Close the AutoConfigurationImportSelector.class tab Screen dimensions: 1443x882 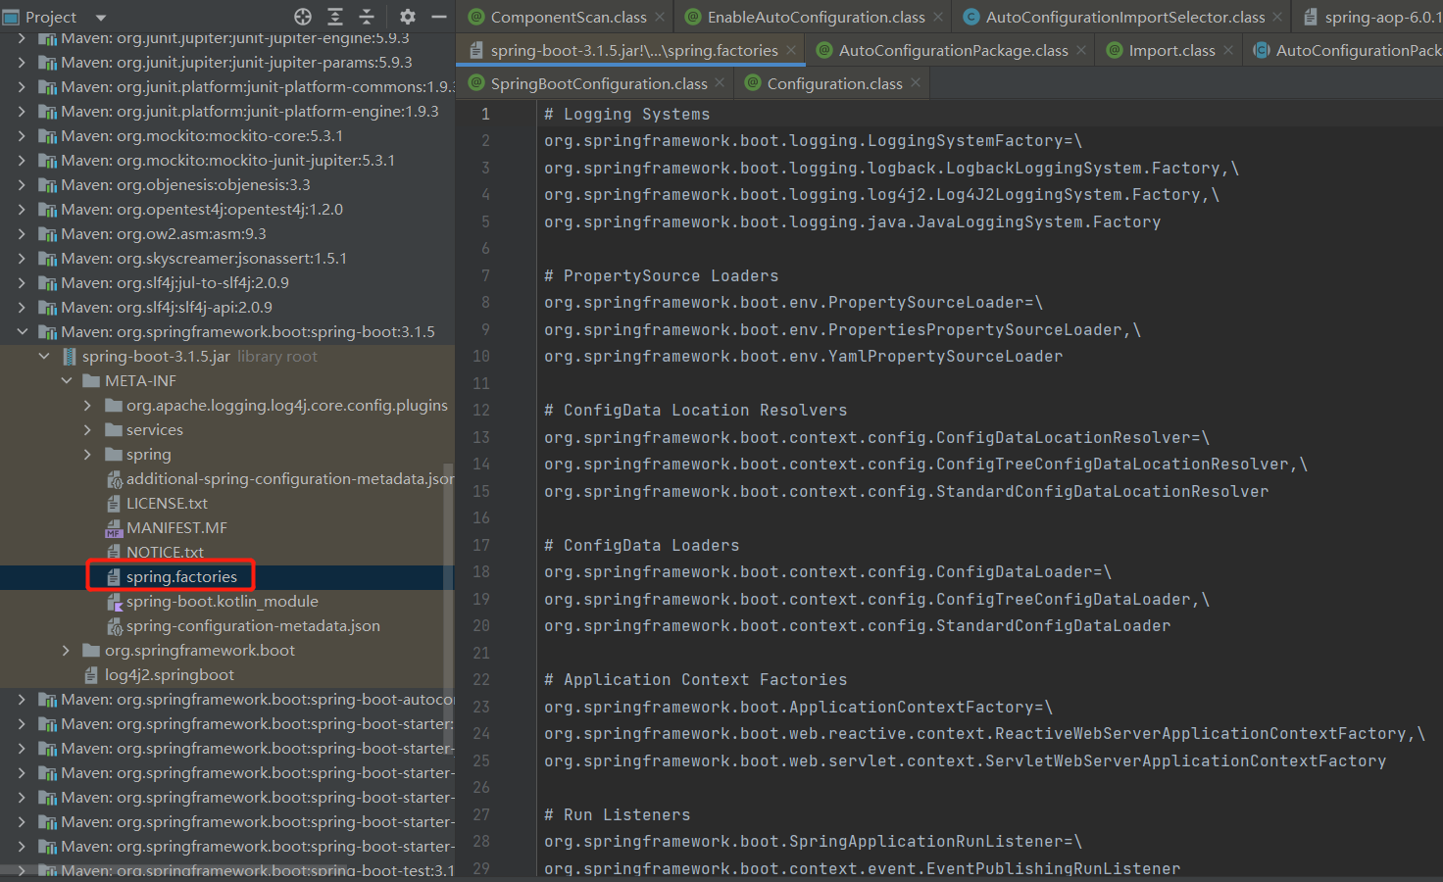tap(1277, 17)
